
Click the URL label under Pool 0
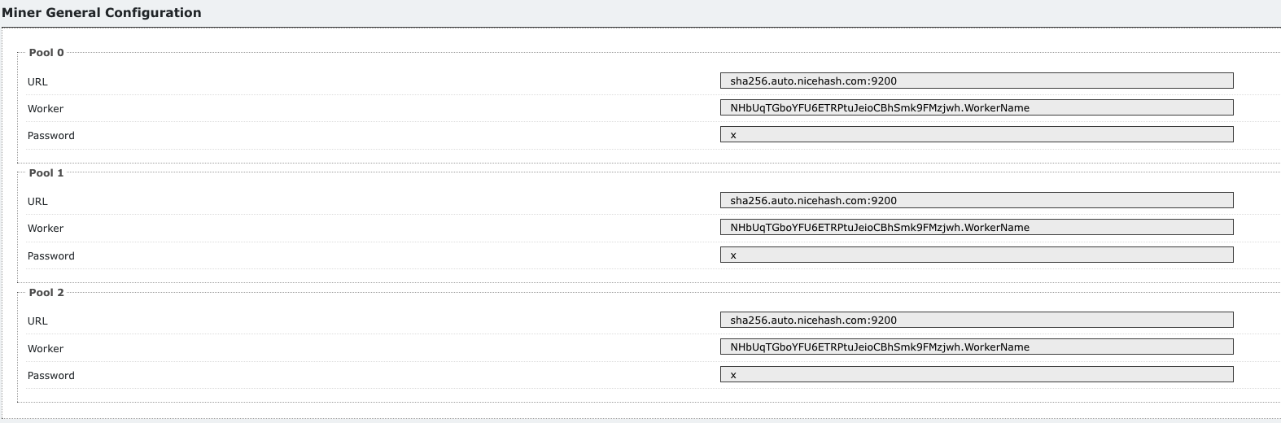click(37, 82)
